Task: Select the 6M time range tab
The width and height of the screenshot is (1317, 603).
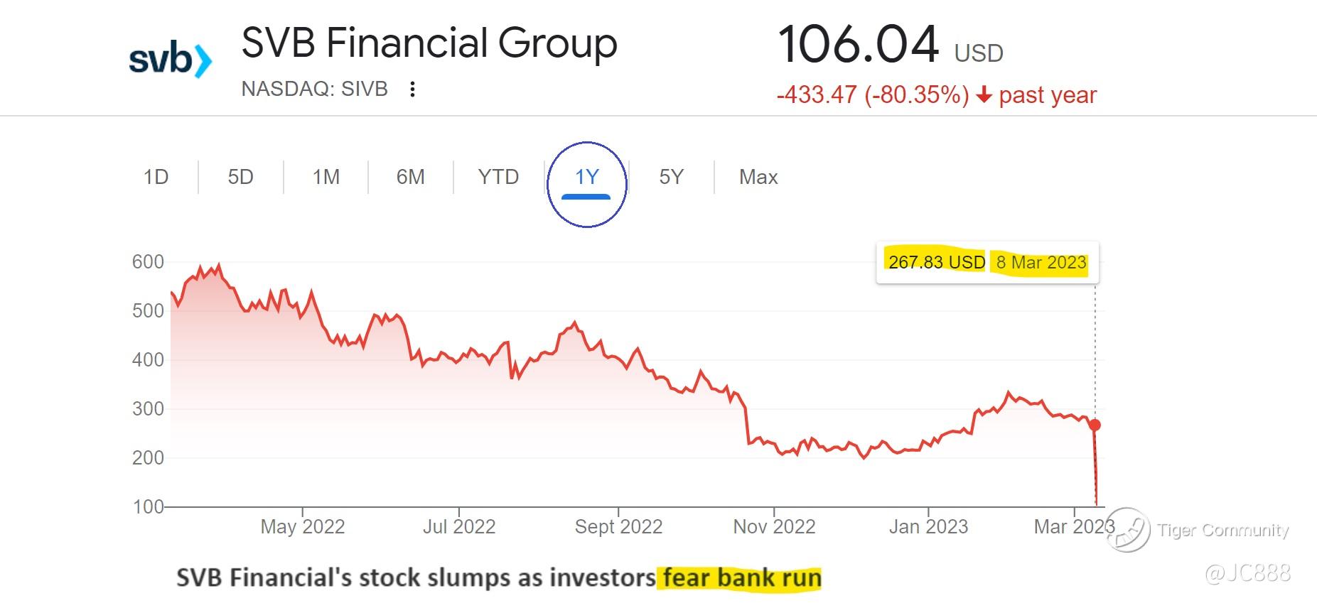Action: [410, 177]
